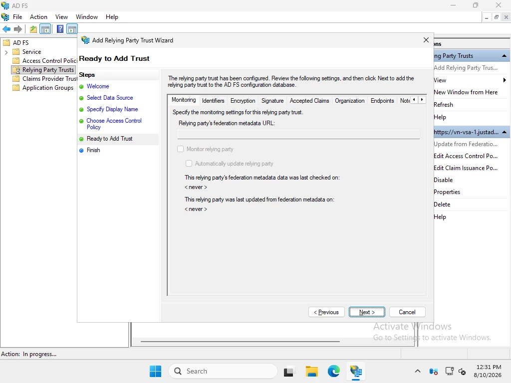The width and height of the screenshot is (511, 383).
Task: Select the Monitoring tab
Action: (184, 100)
